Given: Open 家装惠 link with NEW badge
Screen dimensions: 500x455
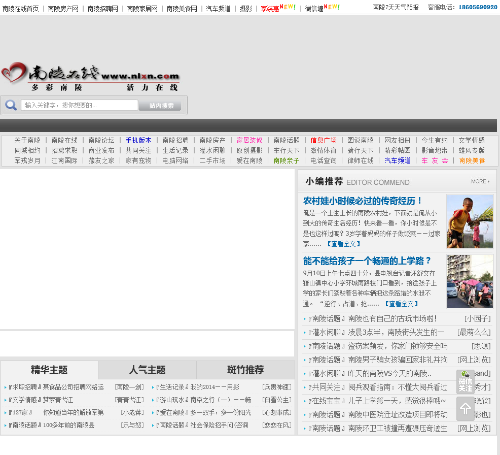Looking at the screenshot, I should (270, 9).
